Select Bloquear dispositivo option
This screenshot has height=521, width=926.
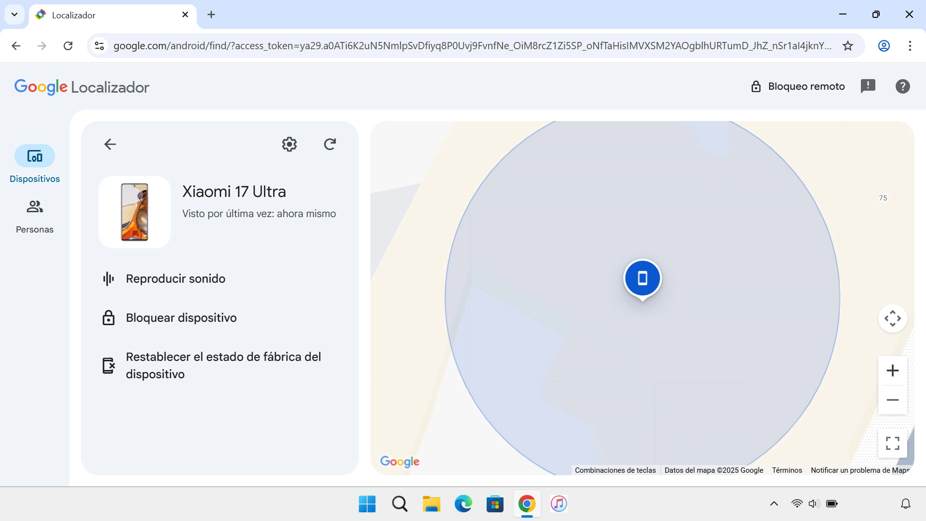pos(181,317)
